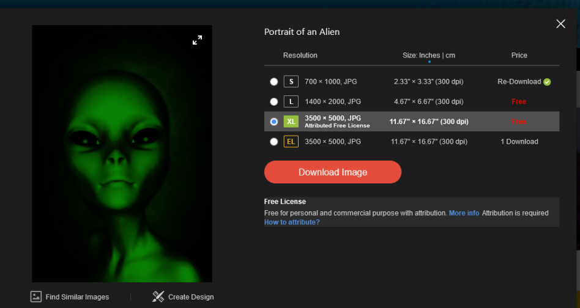Click the Attribution is required text
The height and width of the screenshot is (308, 580).
pos(515,213)
